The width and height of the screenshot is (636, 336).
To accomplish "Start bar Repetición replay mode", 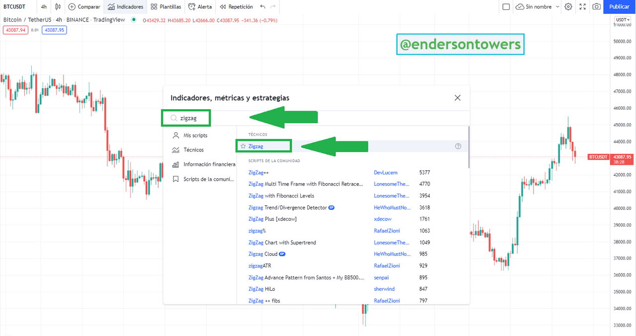I will (x=236, y=7).
